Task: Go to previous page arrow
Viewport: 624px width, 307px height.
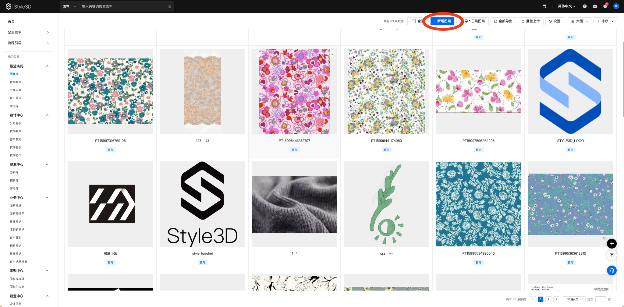Action: coord(533,299)
